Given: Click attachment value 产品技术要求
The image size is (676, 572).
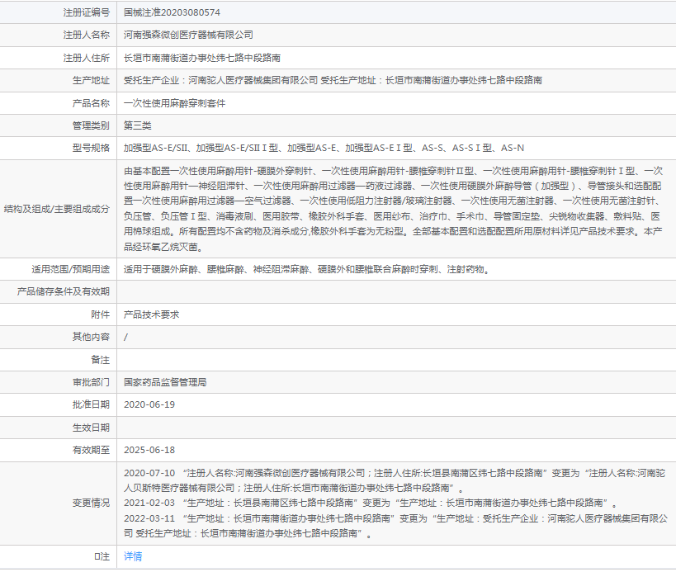Looking at the screenshot, I should tap(151, 314).
